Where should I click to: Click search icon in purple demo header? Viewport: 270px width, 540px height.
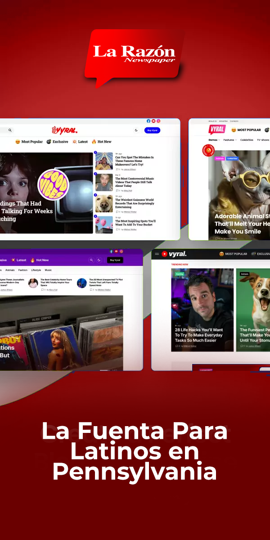pos(92,260)
